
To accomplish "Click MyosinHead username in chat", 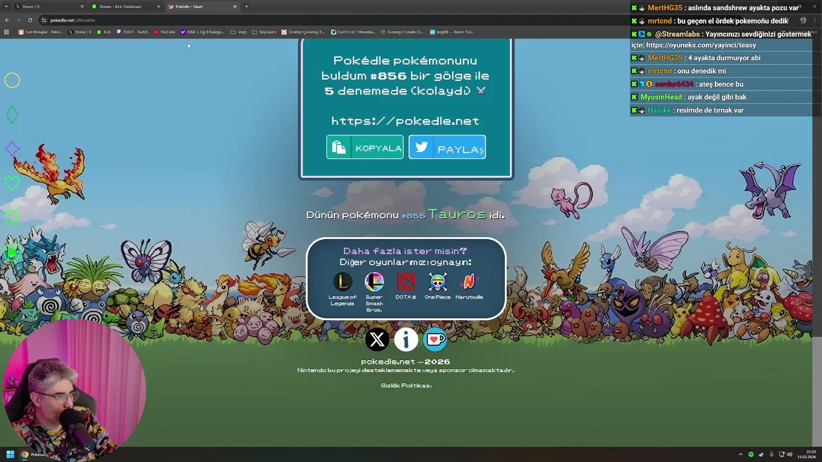I will 661,98.
